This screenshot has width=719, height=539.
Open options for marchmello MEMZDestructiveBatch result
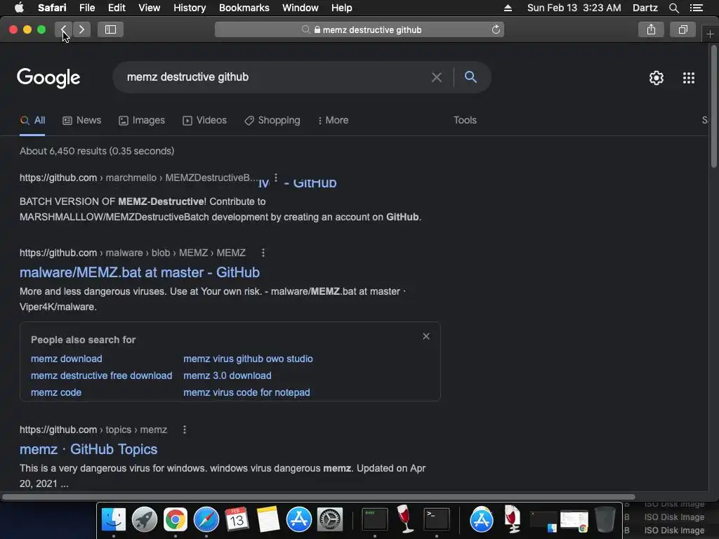point(275,178)
